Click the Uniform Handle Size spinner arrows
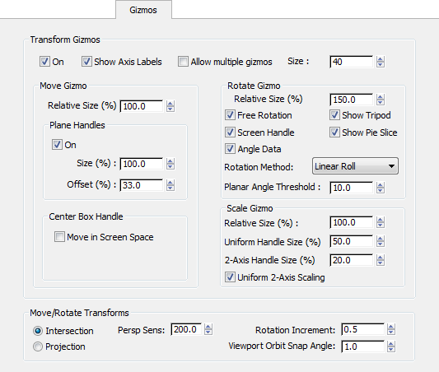 pyautogui.click(x=381, y=241)
